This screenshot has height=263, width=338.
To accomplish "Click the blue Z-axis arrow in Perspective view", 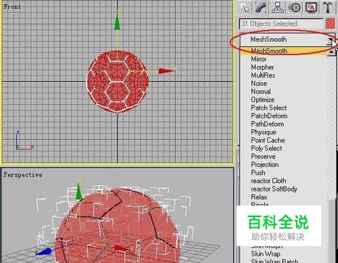I will click(x=44, y=252).
